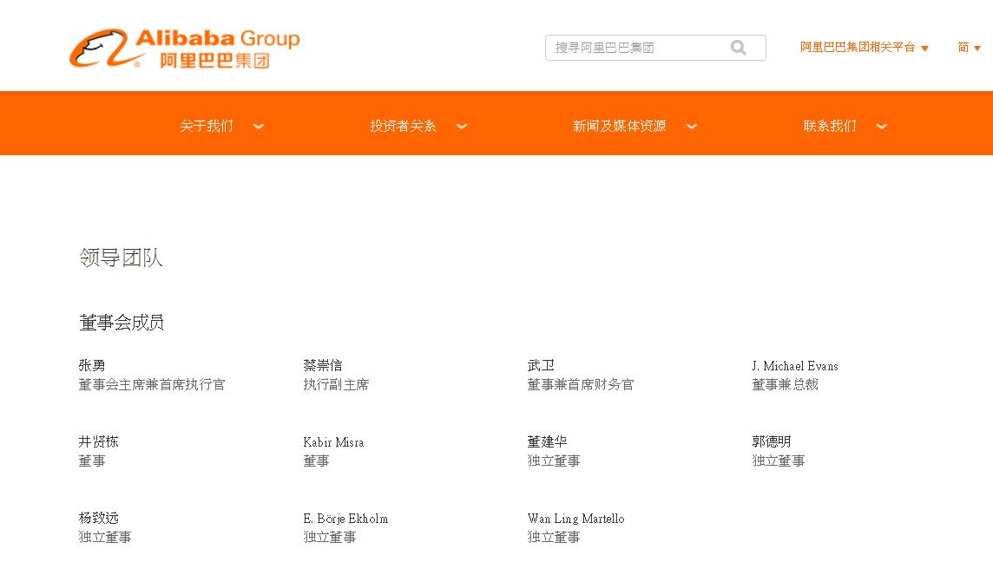Open the 关于我们 menu
The width and height of the screenshot is (993, 562).
click(x=207, y=127)
